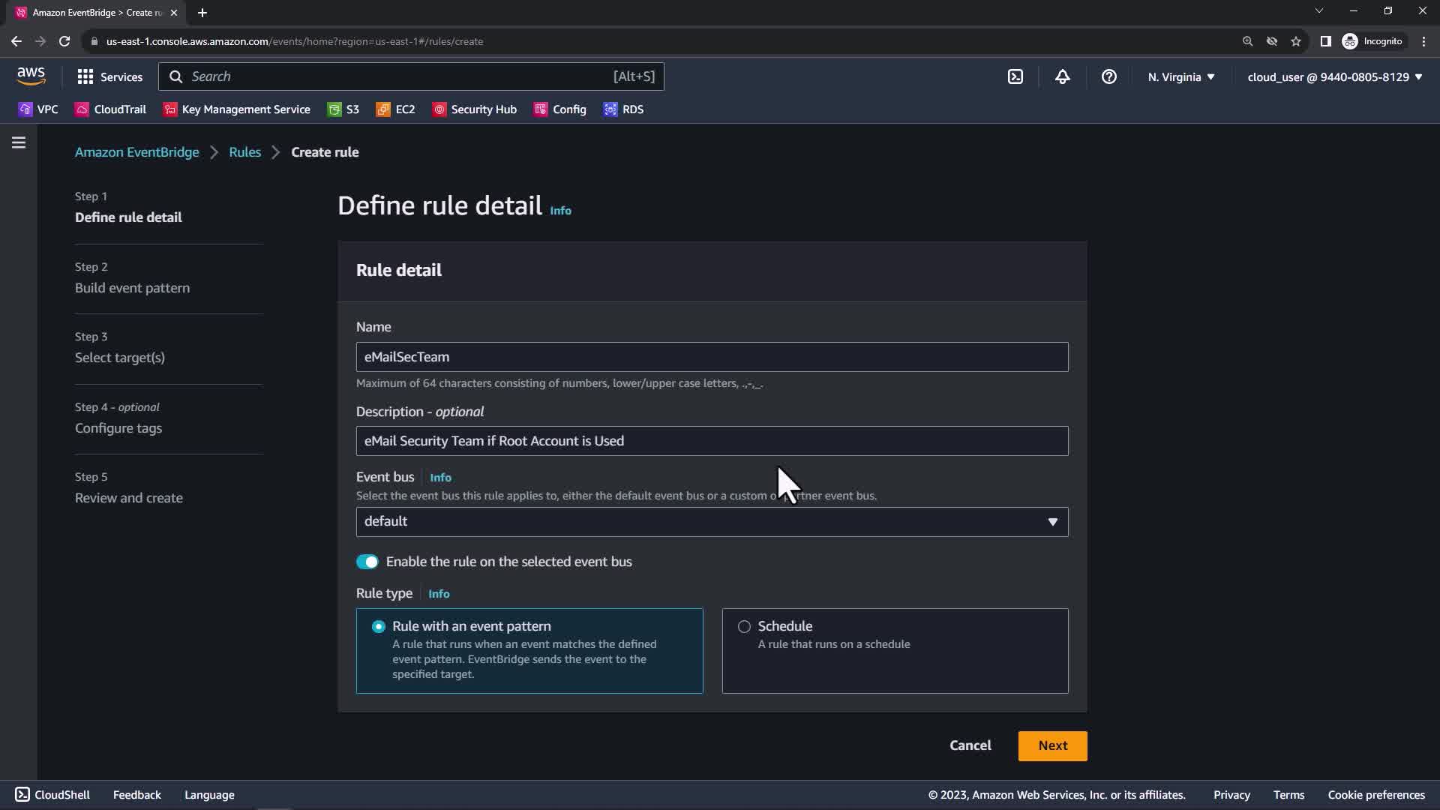Select Rule with an event pattern radio
Screen dimensions: 1440x810
tap(379, 626)
